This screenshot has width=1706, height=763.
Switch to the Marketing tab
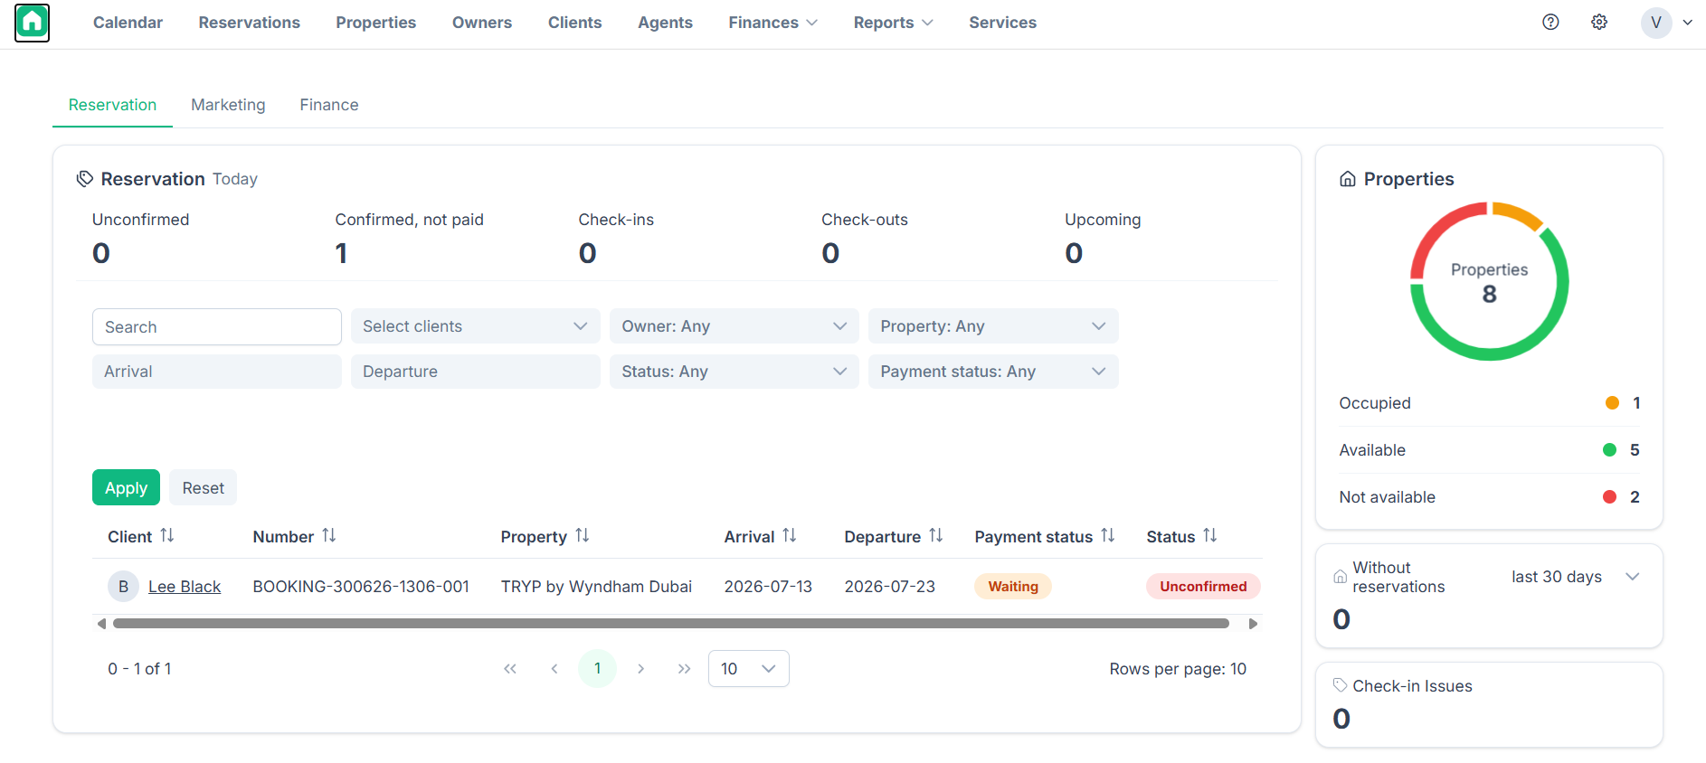(228, 105)
